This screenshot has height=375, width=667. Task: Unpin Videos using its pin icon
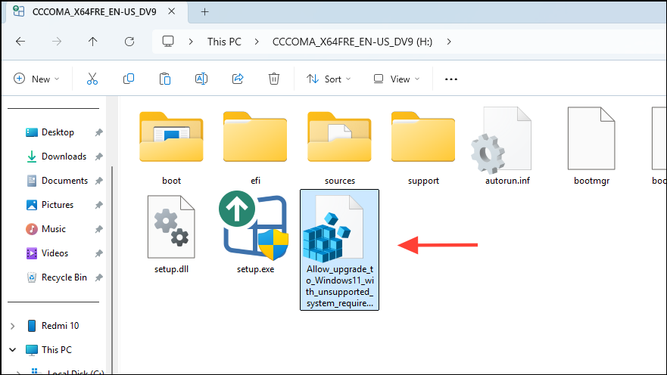pos(98,253)
